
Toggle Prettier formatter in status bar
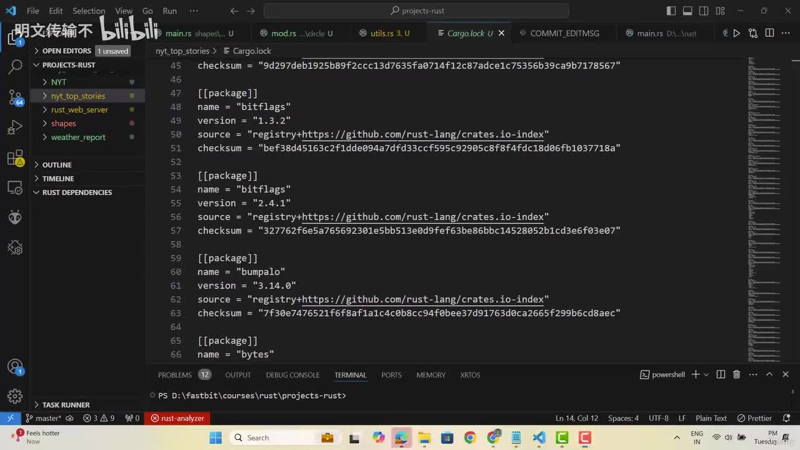(754, 418)
